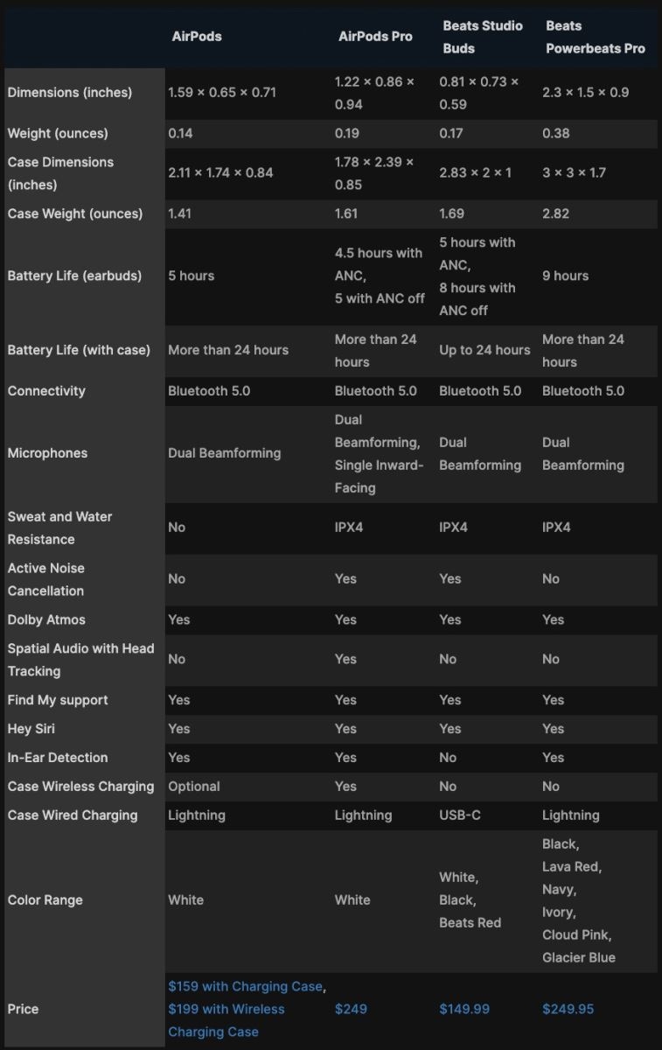Select the AirPods Pro column header
The height and width of the screenshot is (1050, 662).
(375, 37)
